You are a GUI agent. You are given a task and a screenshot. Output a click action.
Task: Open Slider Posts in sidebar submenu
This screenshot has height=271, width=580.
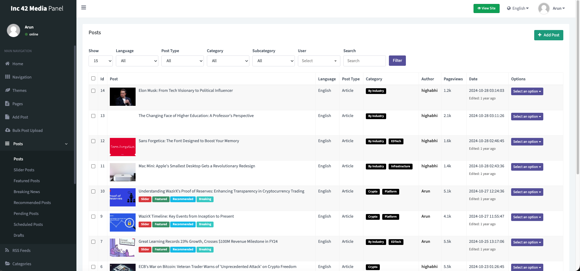pyautogui.click(x=24, y=170)
